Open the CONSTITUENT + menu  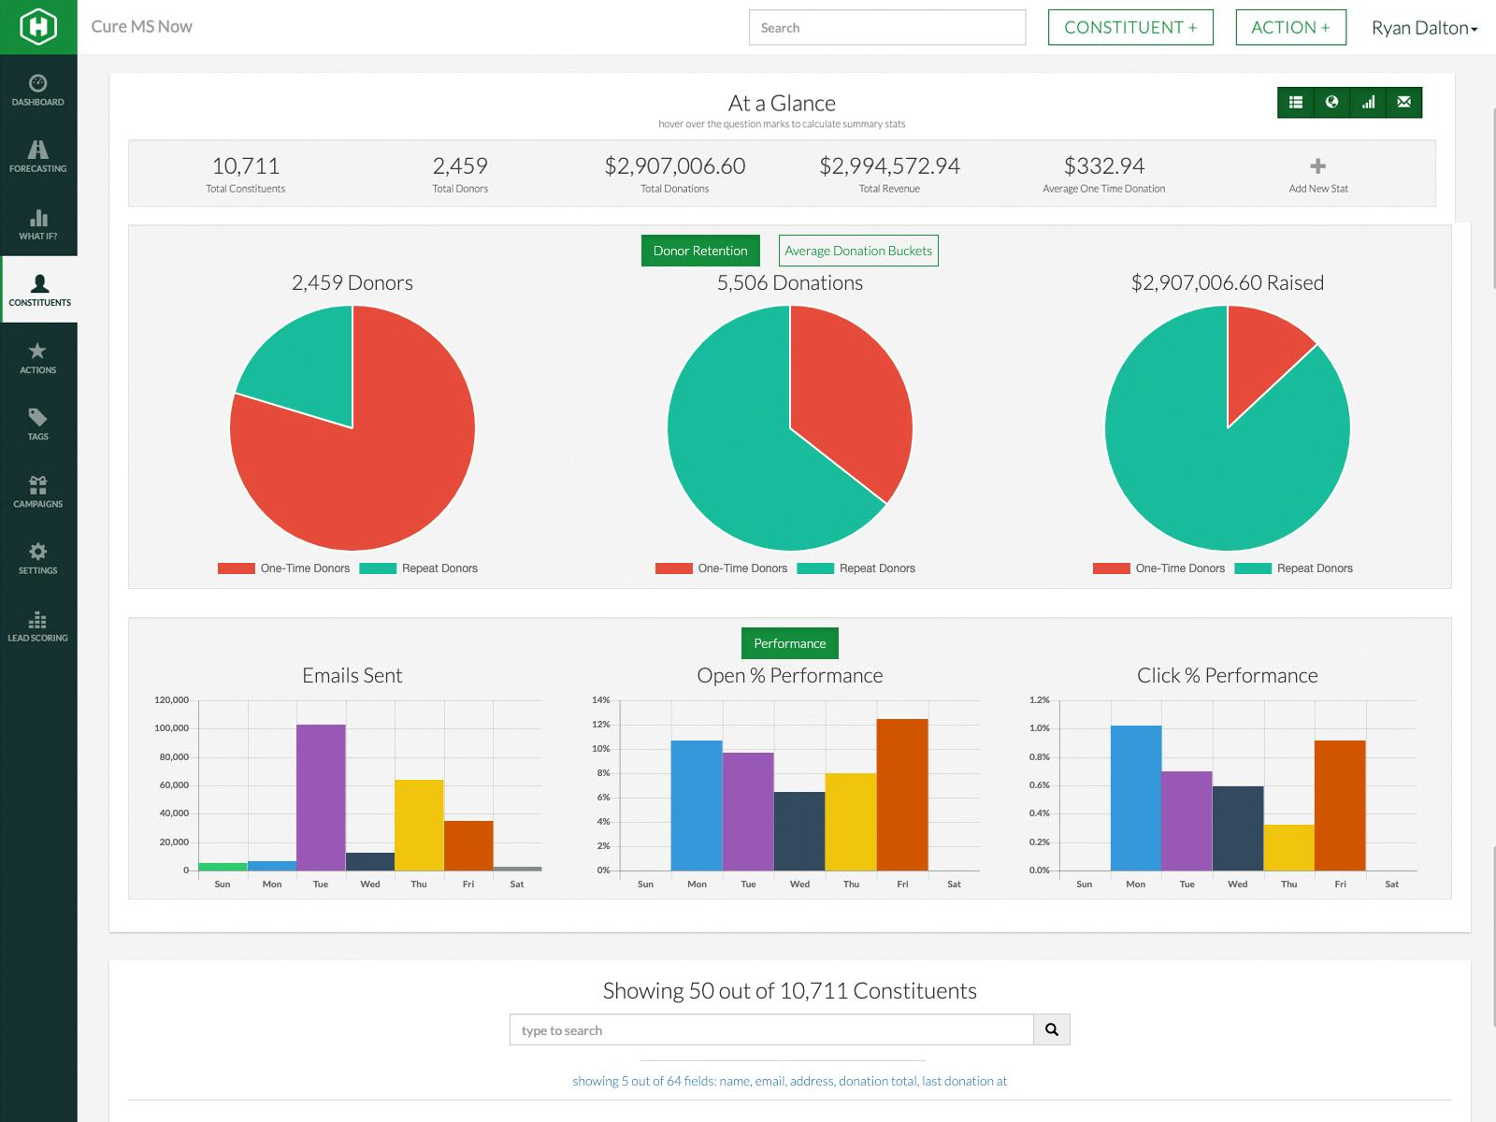coord(1130,27)
